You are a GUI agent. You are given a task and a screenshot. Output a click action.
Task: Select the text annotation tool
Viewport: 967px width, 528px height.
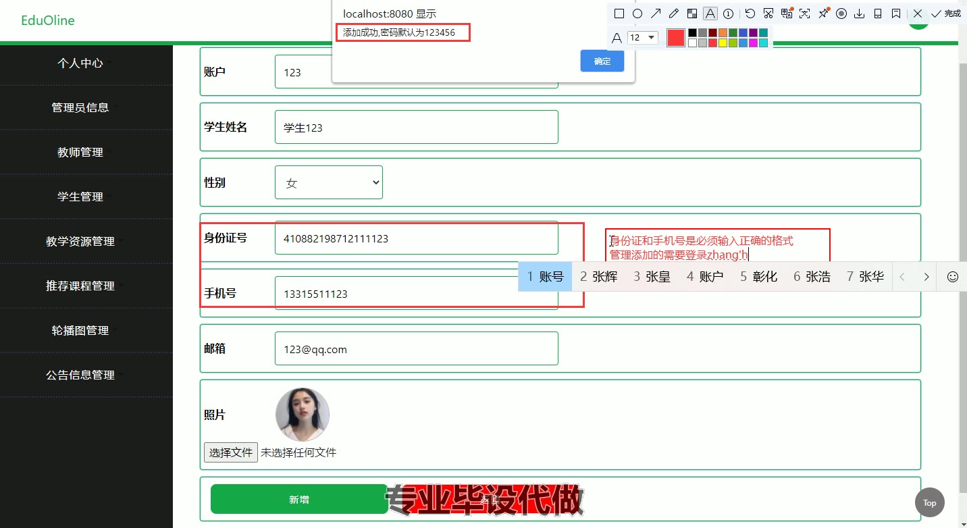[x=710, y=14]
